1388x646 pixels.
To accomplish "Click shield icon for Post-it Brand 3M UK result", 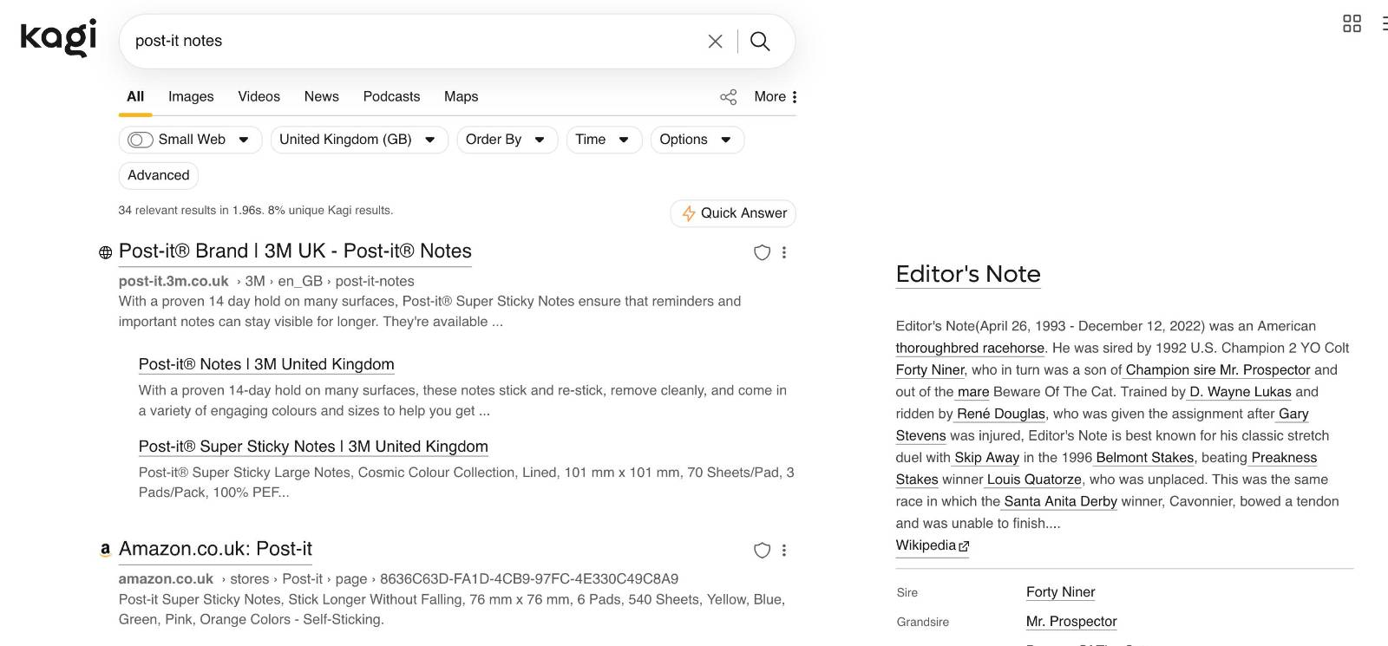I will (762, 252).
